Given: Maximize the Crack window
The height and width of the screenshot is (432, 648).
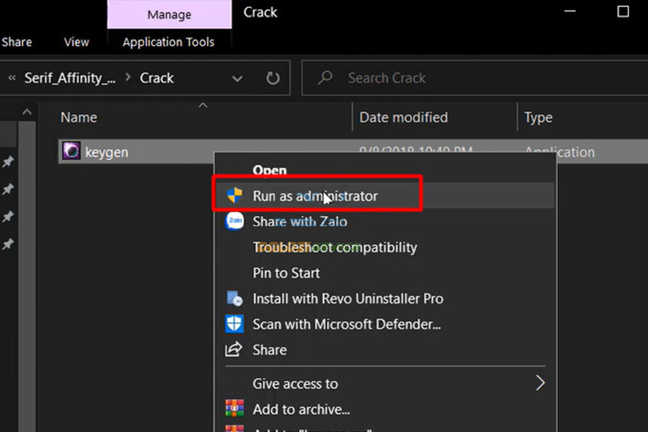Looking at the screenshot, I should click(623, 12).
